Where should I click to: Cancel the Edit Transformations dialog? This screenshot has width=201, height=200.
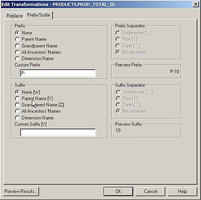150,191
